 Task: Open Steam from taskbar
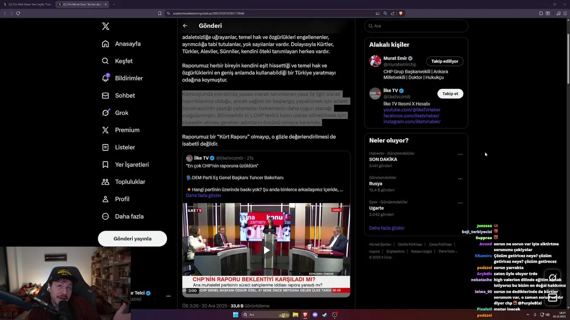click(x=325, y=315)
